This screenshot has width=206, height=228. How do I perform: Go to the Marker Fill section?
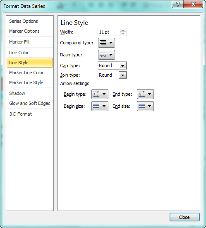click(19, 42)
